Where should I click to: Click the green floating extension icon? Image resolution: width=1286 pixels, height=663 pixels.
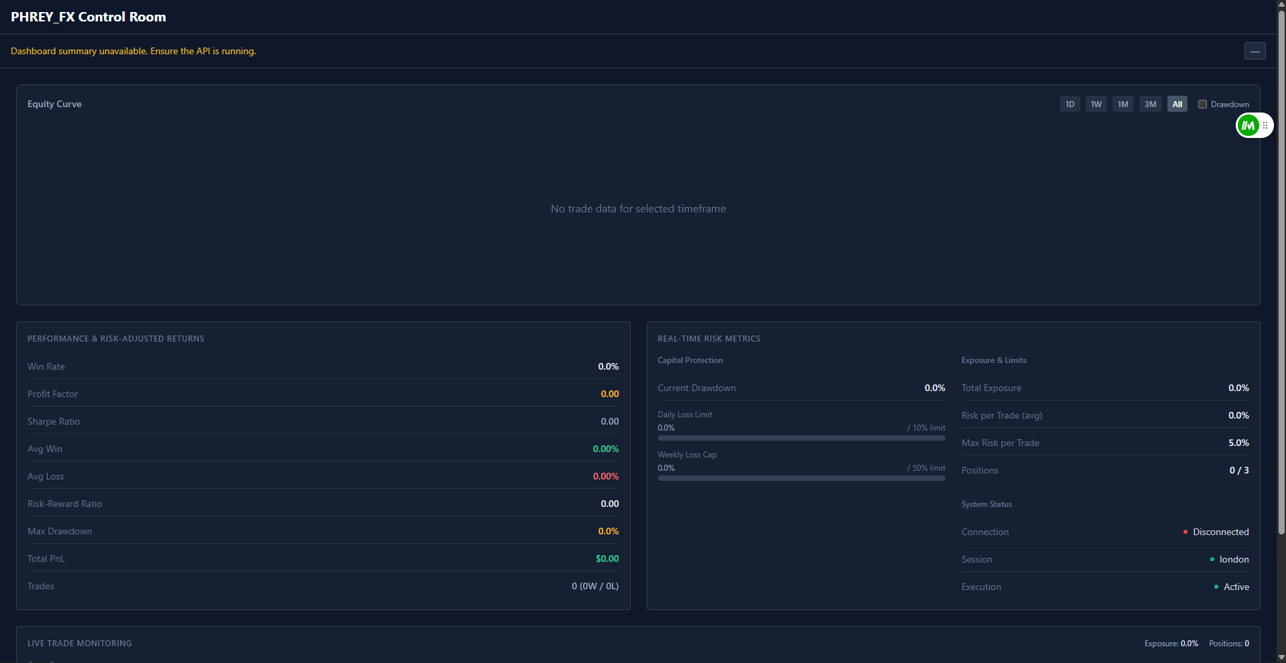[1248, 125]
